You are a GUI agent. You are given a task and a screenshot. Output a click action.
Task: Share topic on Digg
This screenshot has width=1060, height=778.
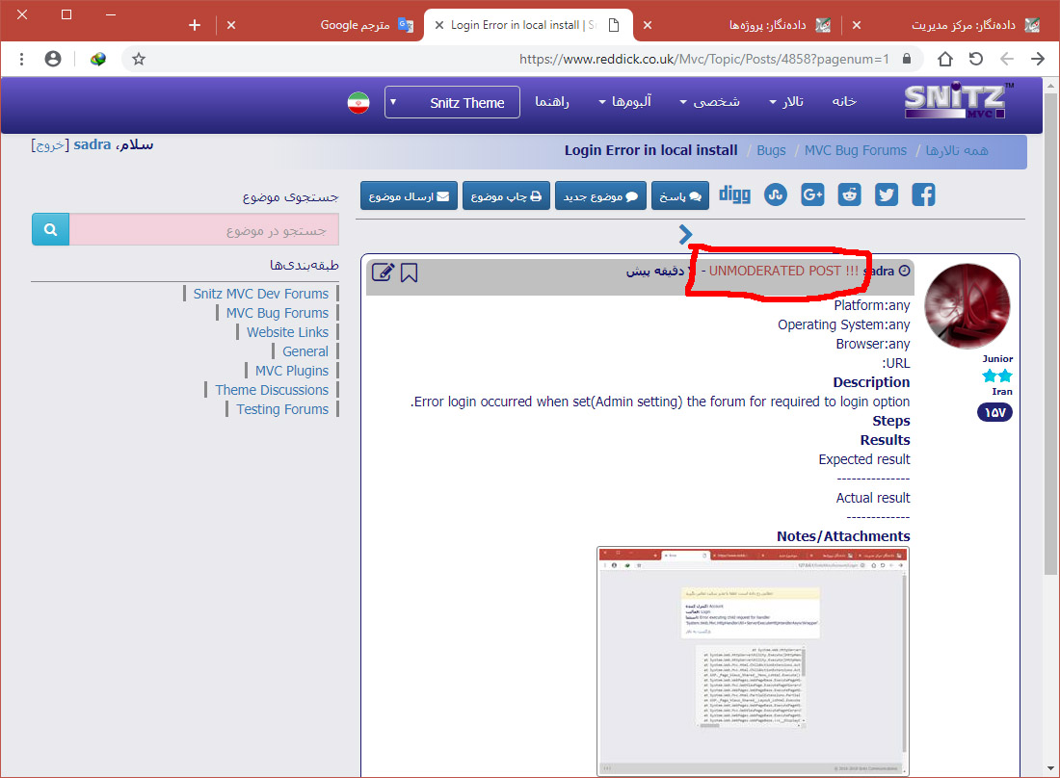pyautogui.click(x=734, y=194)
